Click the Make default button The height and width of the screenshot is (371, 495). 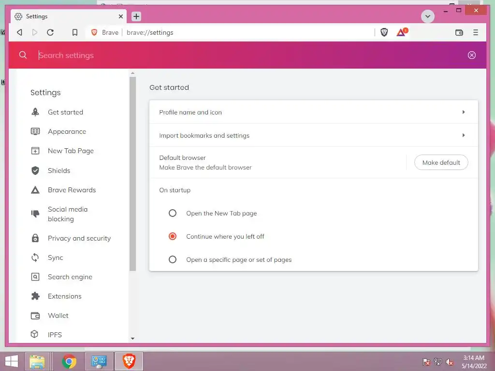pyautogui.click(x=441, y=162)
